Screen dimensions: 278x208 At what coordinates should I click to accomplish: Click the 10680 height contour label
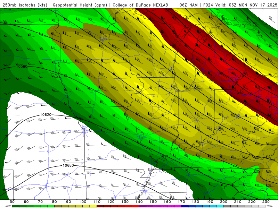point(68,165)
